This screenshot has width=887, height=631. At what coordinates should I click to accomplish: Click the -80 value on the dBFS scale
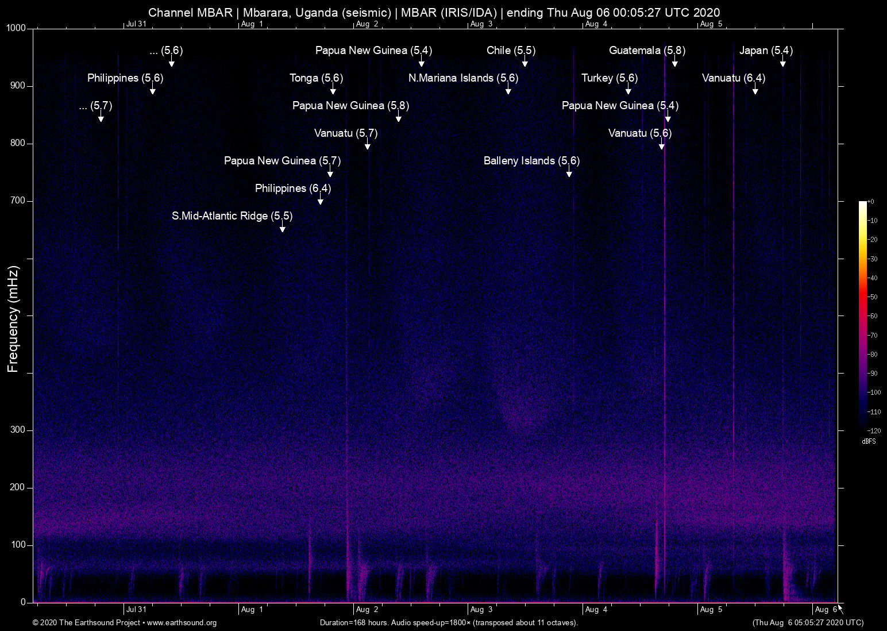point(873,355)
